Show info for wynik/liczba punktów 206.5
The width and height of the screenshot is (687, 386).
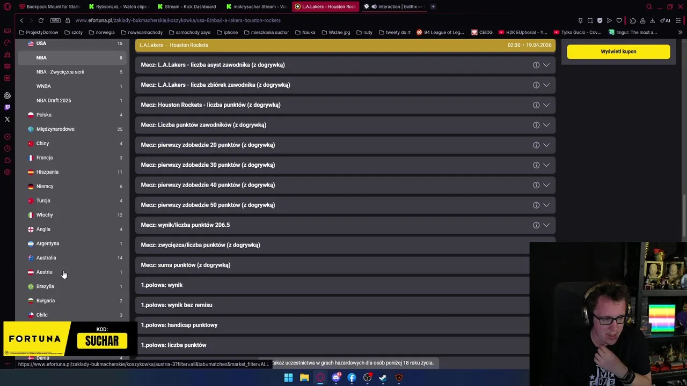tap(536, 225)
